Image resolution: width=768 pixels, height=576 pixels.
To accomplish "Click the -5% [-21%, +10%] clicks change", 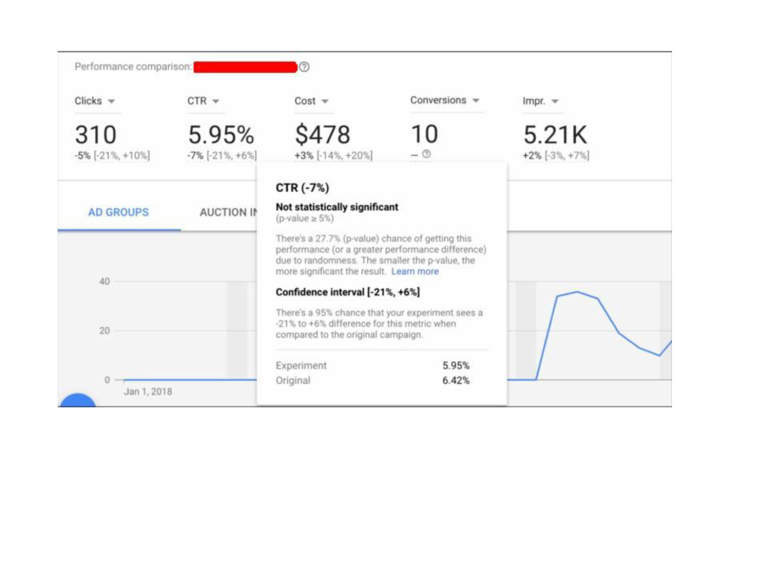I will click(x=112, y=156).
